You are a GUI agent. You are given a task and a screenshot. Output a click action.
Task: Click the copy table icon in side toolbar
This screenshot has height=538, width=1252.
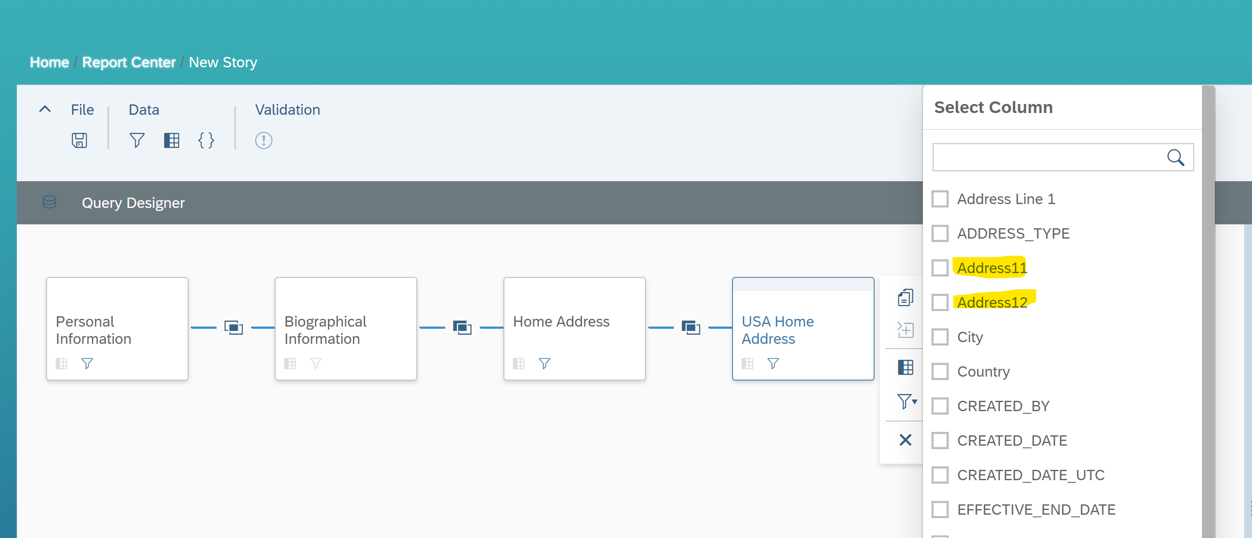[905, 297]
